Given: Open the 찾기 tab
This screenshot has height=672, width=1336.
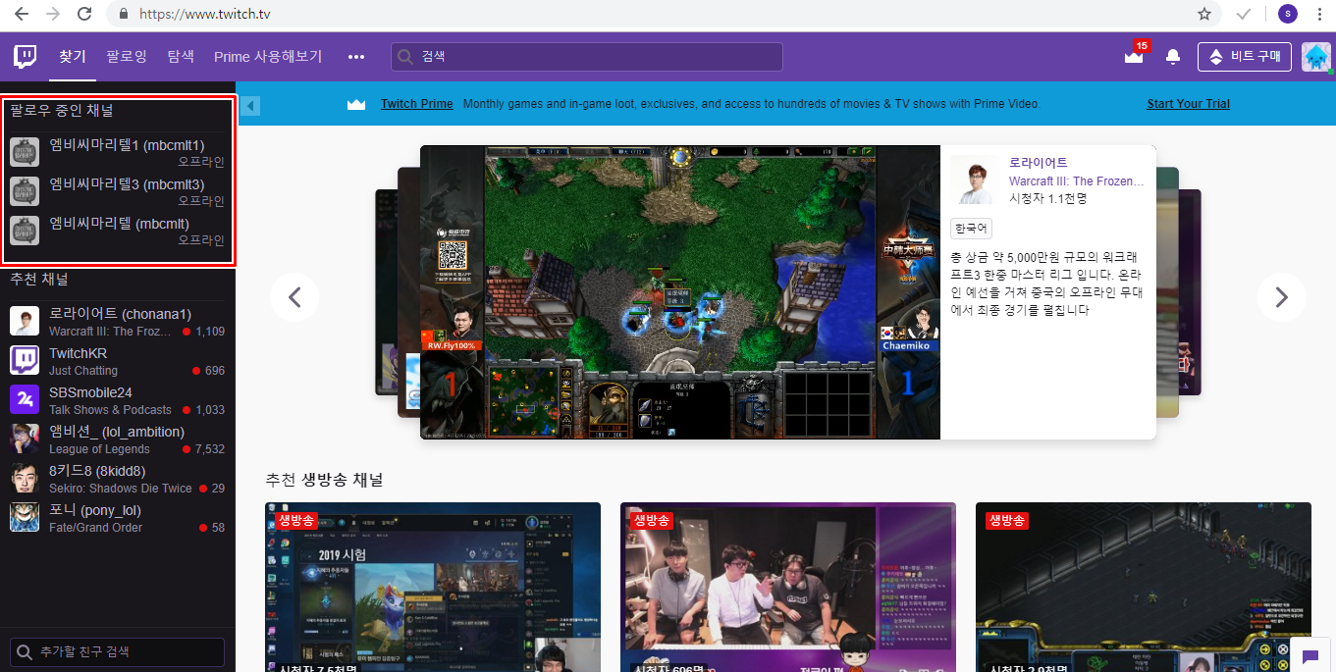Looking at the screenshot, I should click(x=73, y=57).
